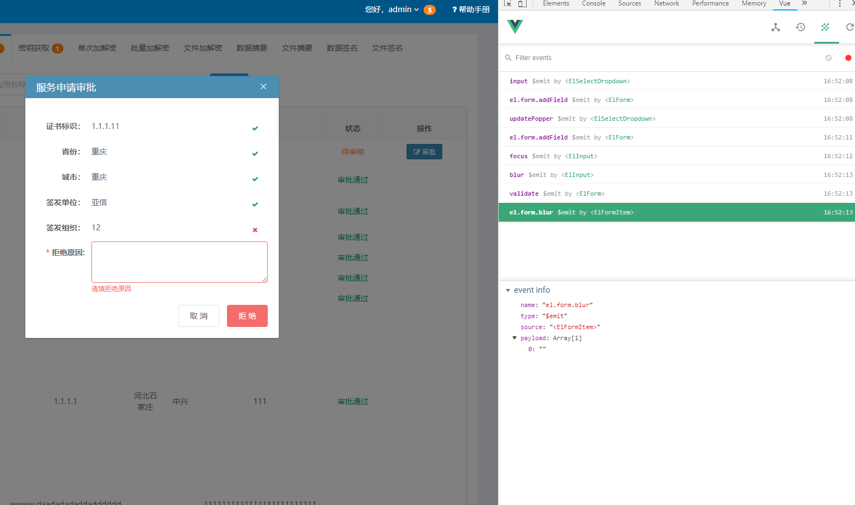855x505 pixels.
Task: Open the 数据签名 tab
Action: [342, 48]
